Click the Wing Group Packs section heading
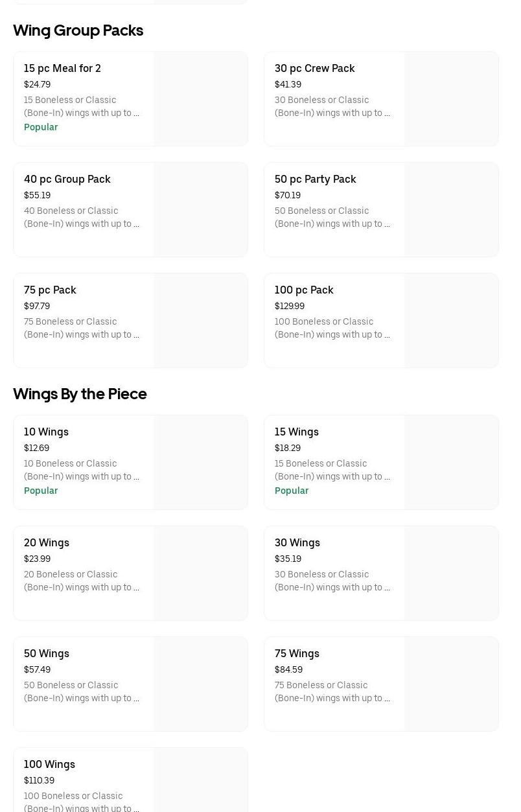Viewport: 521px width, 812px height. [x=78, y=30]
